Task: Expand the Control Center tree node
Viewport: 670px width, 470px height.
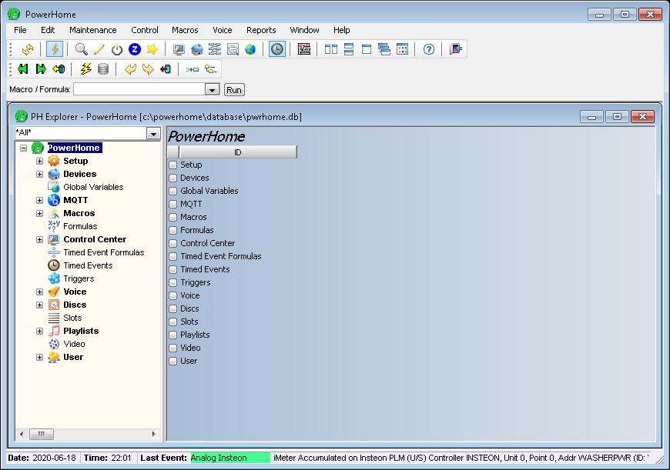Action: 40,240
